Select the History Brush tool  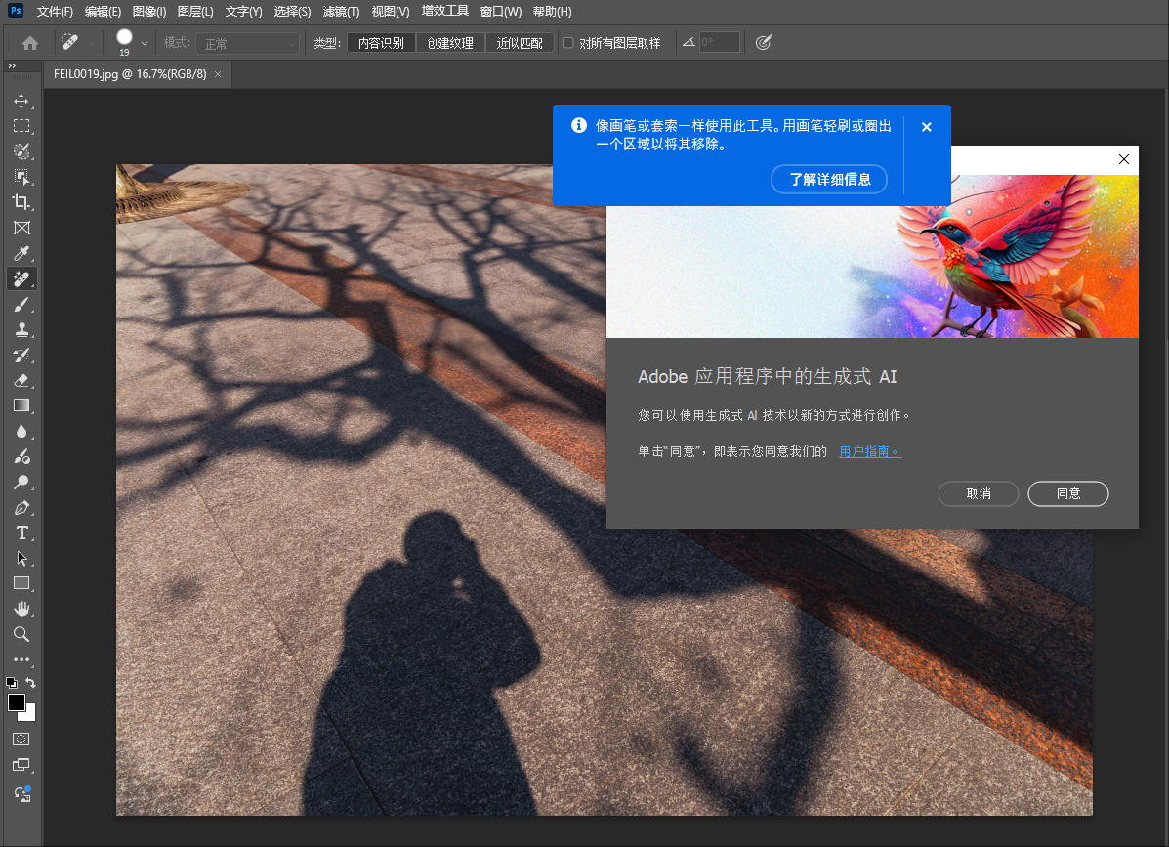coord(21,355)
